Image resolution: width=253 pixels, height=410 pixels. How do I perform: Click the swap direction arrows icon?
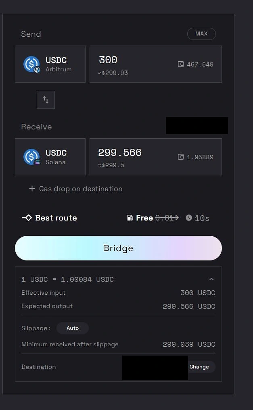pyautogui.click(x=46, y=100)
